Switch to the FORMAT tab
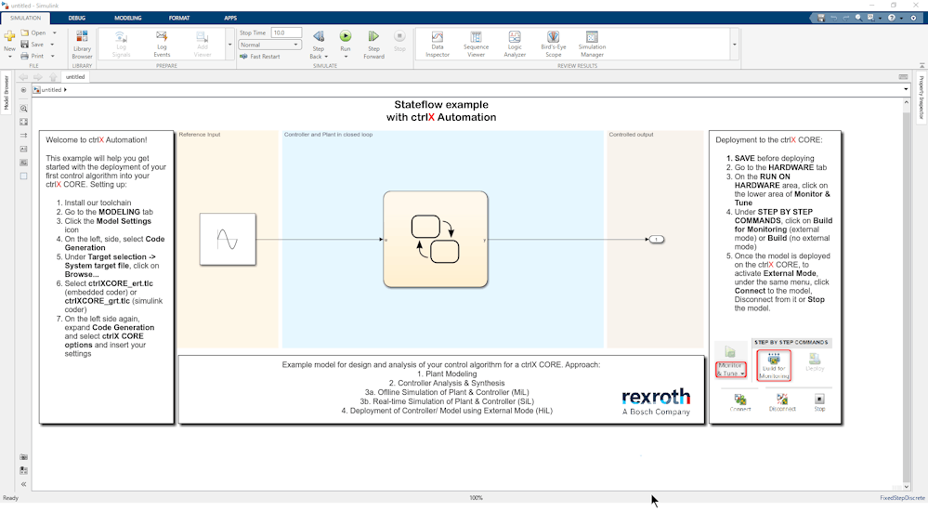 [178, 18]
